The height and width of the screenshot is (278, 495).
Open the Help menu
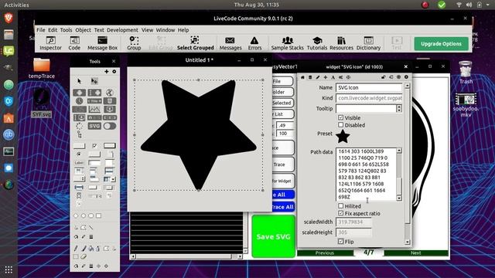tap(183, 30)
